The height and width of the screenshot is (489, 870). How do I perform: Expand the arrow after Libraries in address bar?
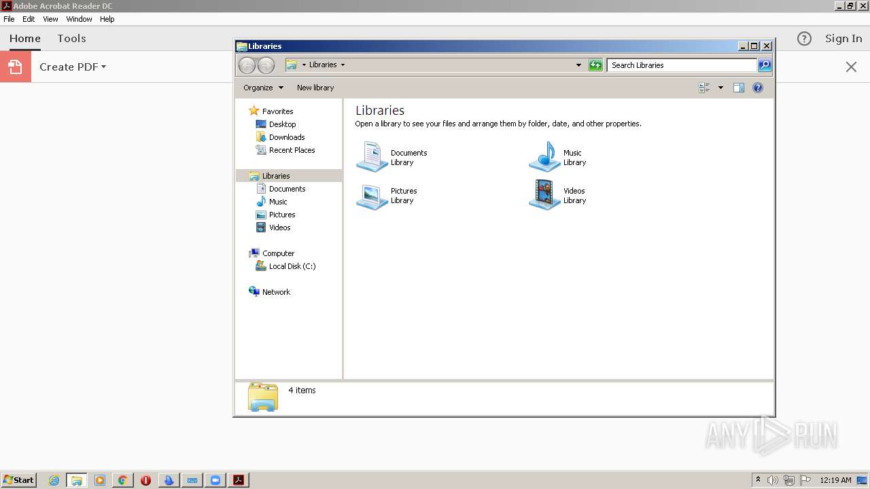343,65
